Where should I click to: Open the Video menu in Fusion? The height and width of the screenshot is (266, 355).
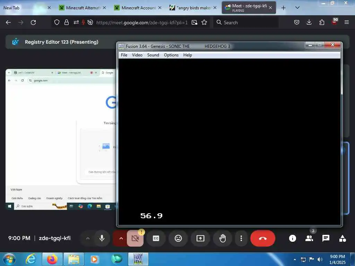point(137,55)
